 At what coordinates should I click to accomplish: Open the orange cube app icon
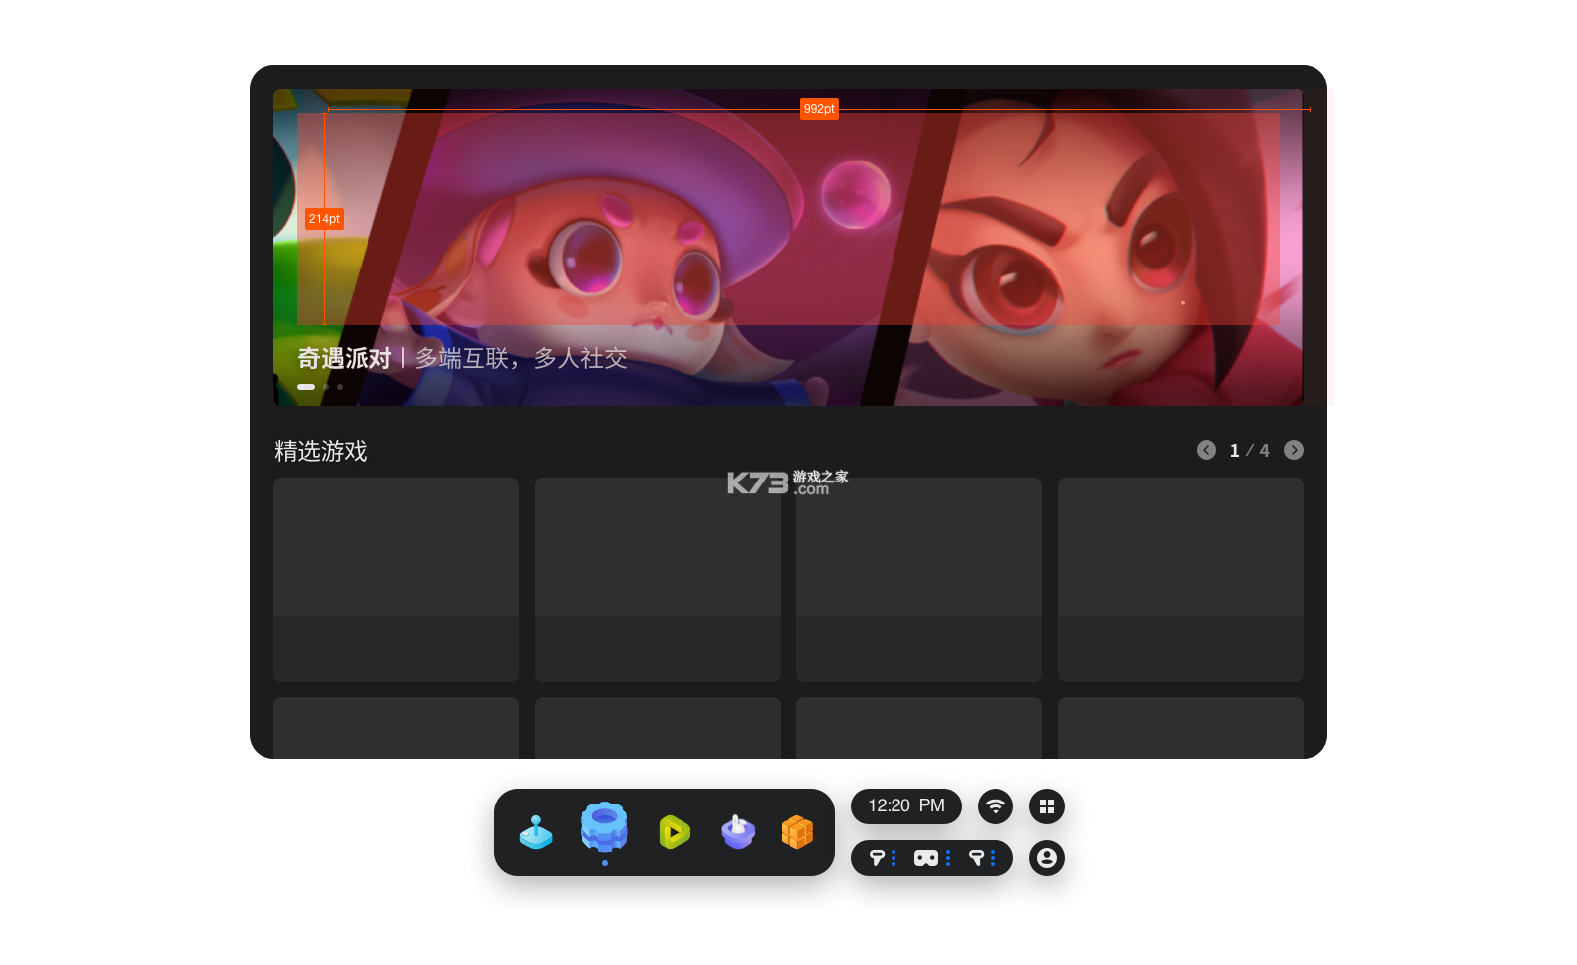point(797,832)
